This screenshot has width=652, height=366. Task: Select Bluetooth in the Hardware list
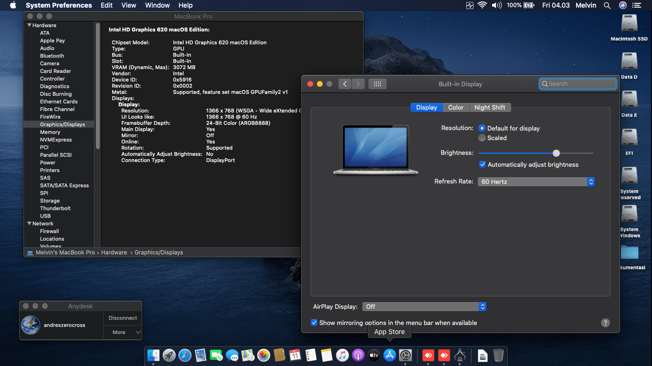[52, 56]
